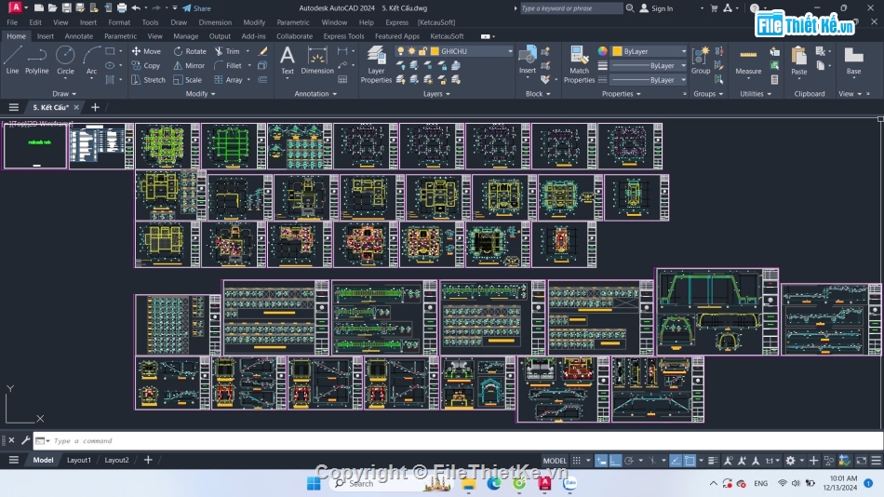Open the ByLayer color dropdown
The height and width of the screenshot is (497, 884).
coord(684,51)
